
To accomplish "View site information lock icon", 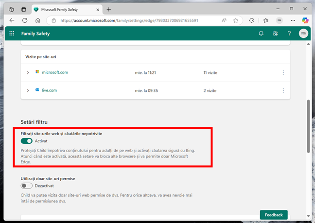I will [53, 20].
